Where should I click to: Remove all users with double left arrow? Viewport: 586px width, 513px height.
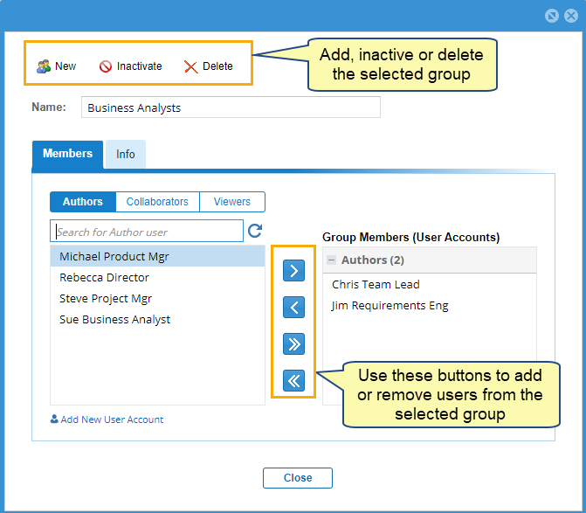(293, 381)
